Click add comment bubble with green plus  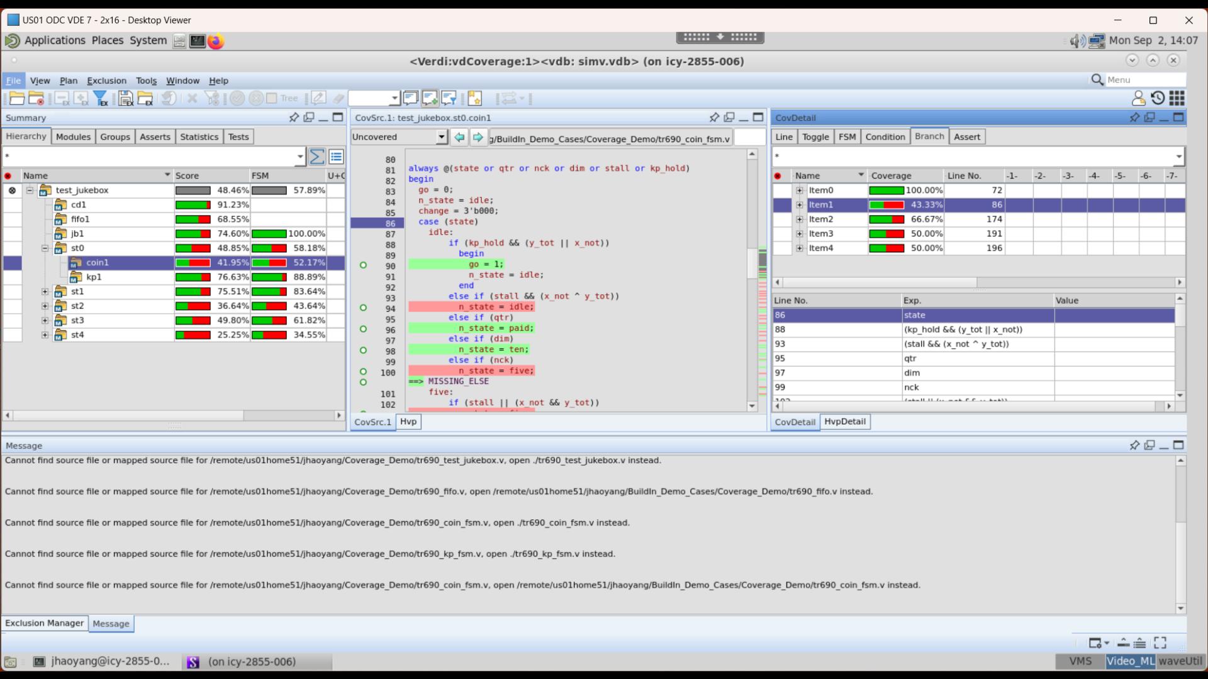click(430, 98)
